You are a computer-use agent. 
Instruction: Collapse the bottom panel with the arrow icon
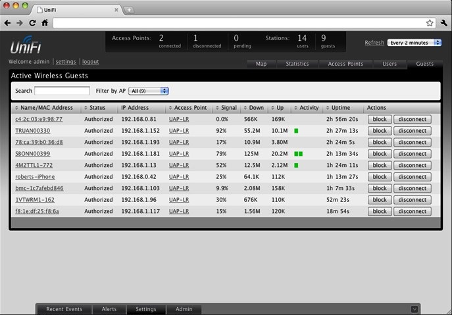(x=414, y=309)
